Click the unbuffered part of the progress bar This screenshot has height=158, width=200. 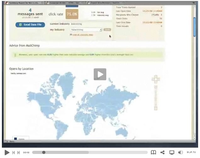[x=118, y=152]
